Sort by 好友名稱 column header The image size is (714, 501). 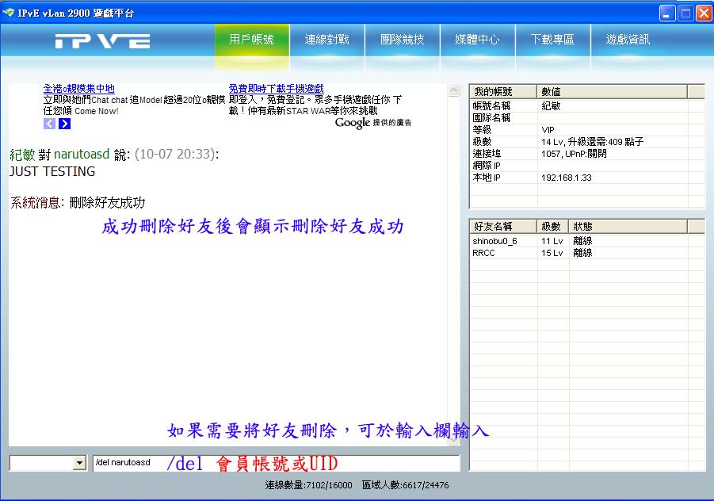[503, 227]
